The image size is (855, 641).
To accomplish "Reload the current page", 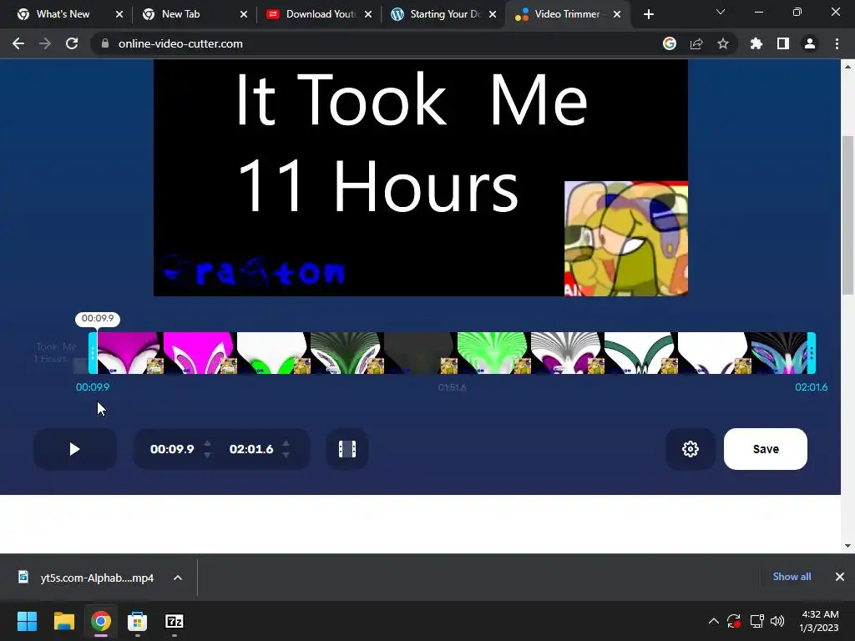I will tap(72, 43).
